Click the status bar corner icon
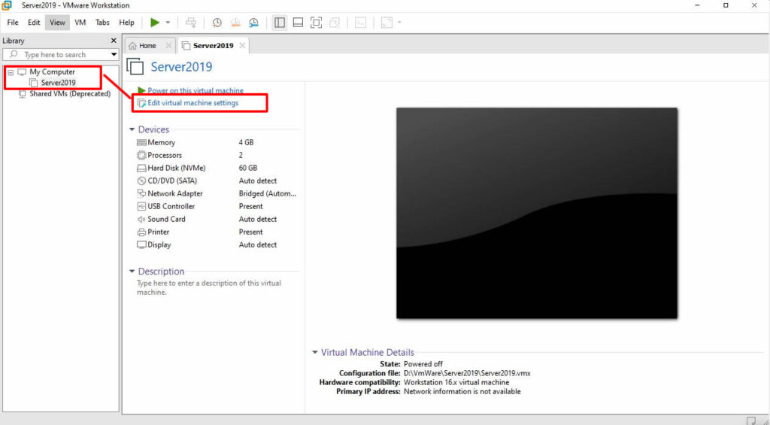770x425 pixels. (751, 420)
